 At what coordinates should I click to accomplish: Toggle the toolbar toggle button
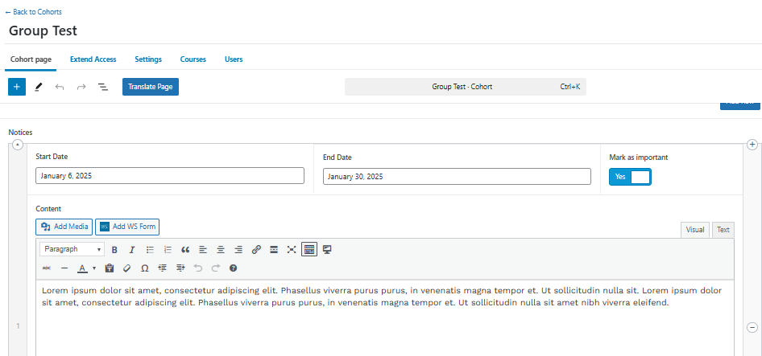click(x=309, y=250)
